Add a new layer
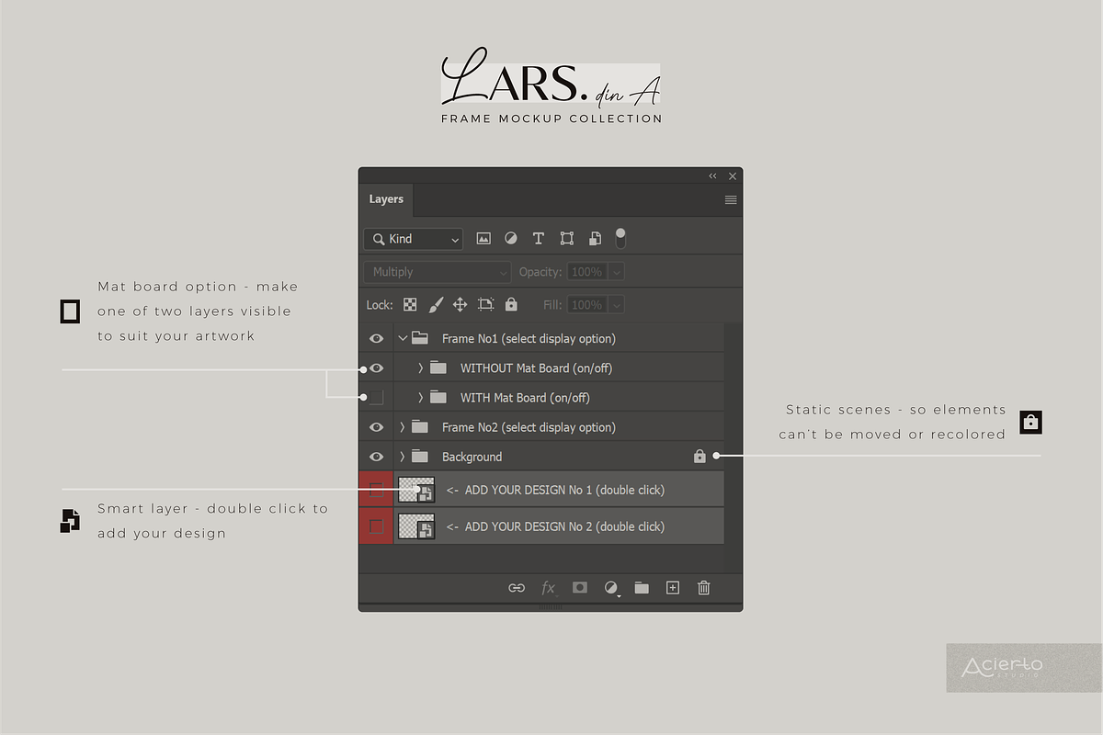Viewport: 1103px width, 735px height. coord(672,587)
